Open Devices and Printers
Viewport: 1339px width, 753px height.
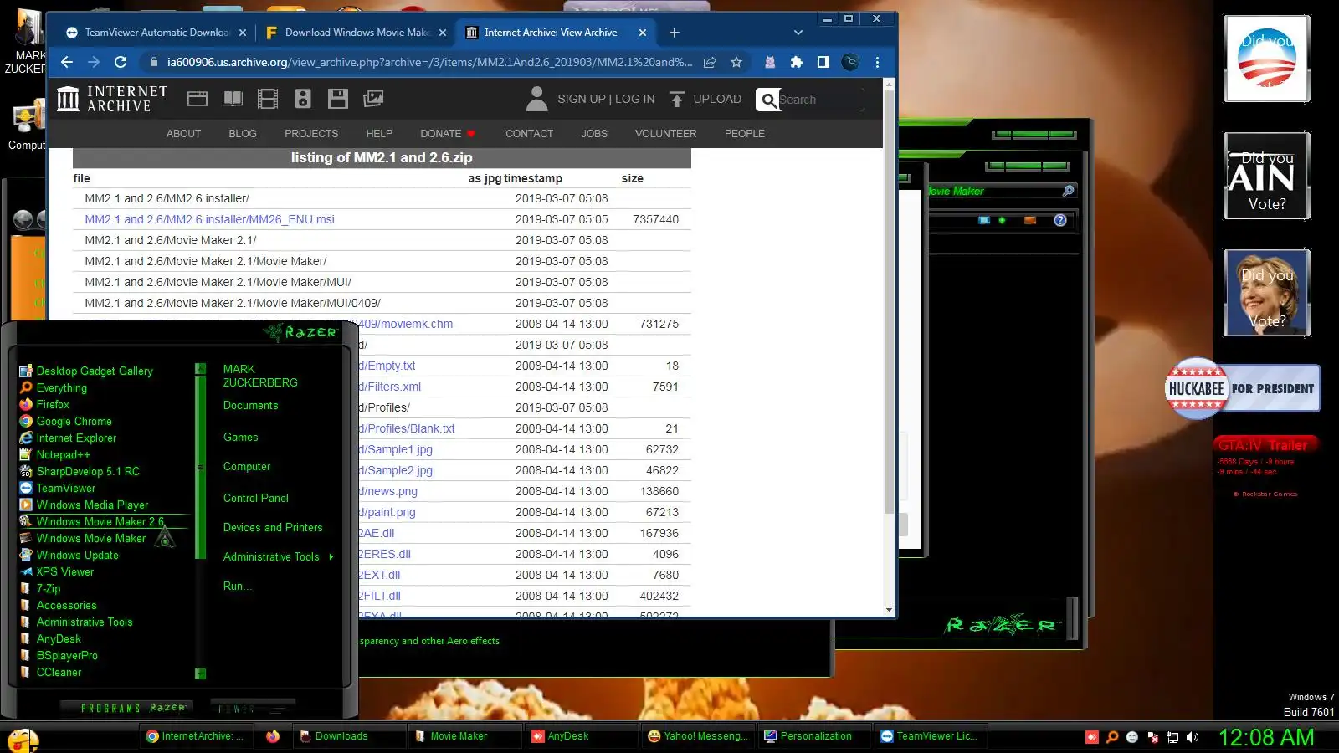[x=273, y=527]
